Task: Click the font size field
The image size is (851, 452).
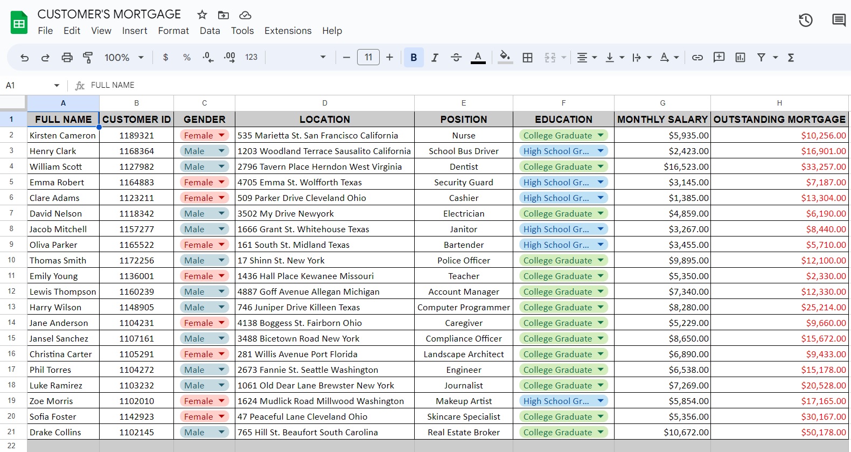Action: click(368, 57)
